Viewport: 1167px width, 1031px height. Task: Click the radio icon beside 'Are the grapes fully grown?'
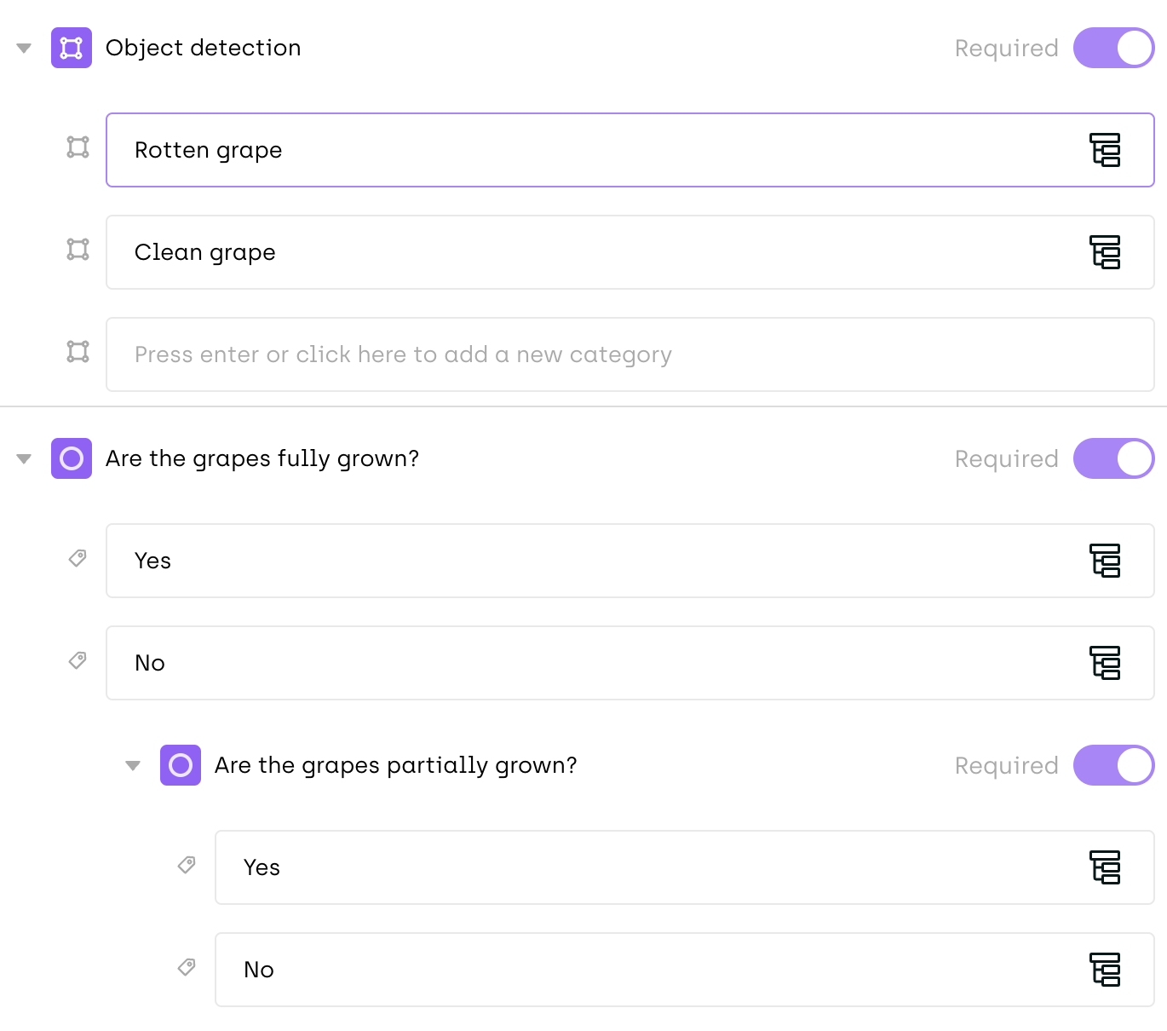[x=72, y=458]
